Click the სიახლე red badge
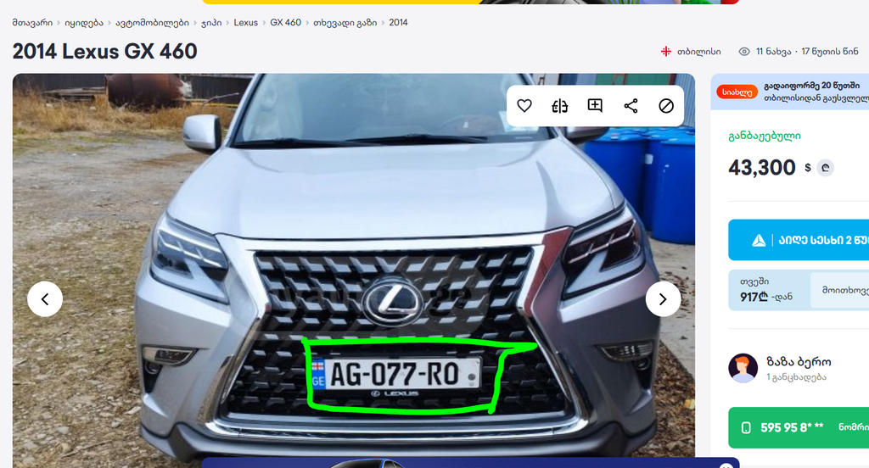 737,92
